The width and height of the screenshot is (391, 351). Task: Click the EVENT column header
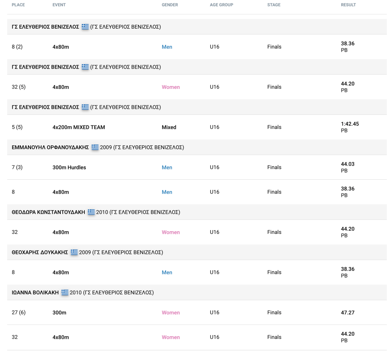point(59,5)
